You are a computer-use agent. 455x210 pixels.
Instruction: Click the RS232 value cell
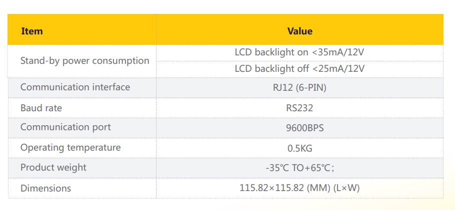pos(299,108)
